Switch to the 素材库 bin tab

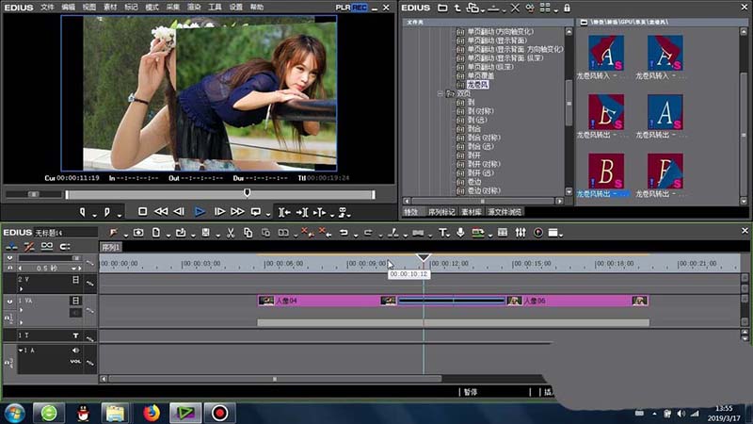tap(472, 212)
